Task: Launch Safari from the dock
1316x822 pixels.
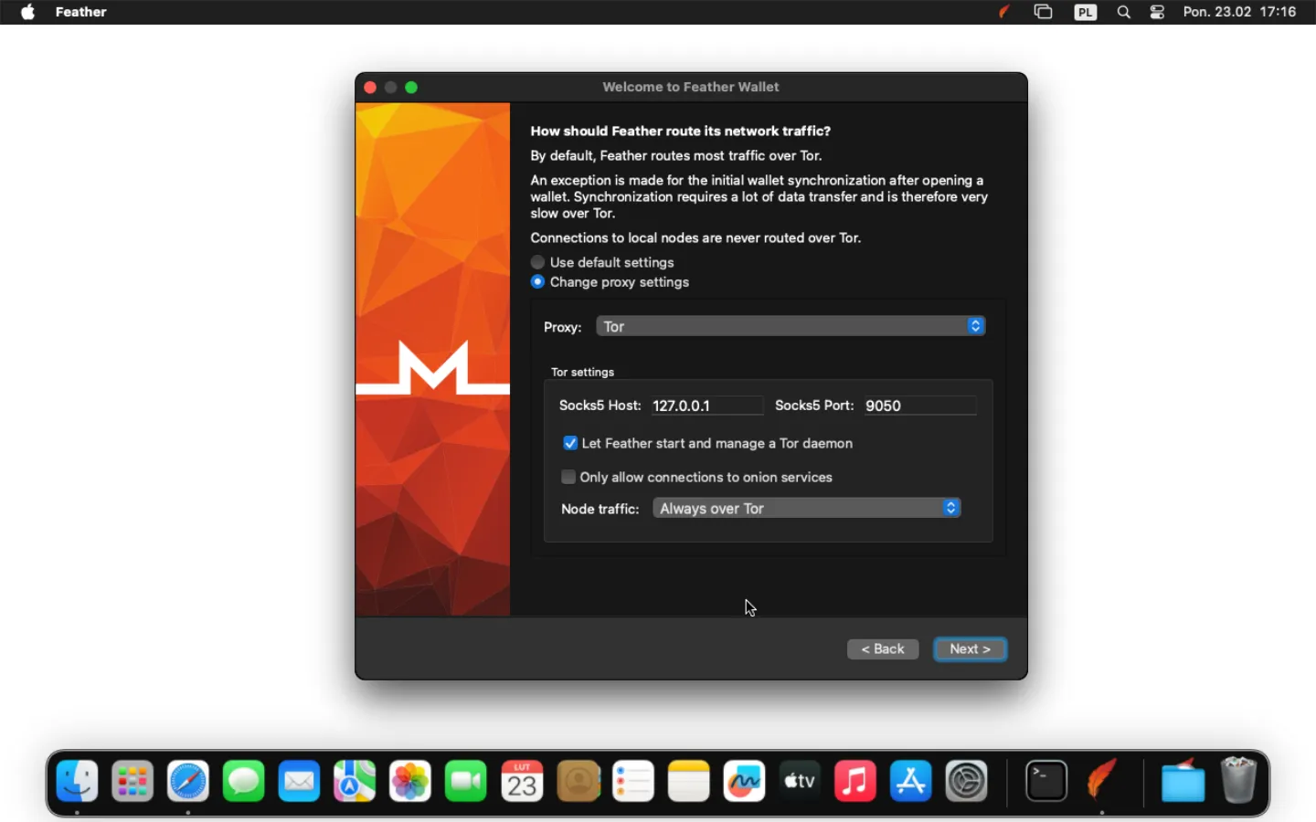Action: 189,782
